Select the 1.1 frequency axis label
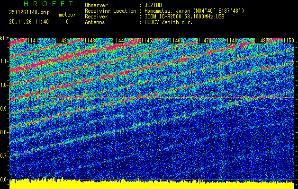The width and height of the screenshot is (298, 189). pyautogui.click(x=4, y=61)
